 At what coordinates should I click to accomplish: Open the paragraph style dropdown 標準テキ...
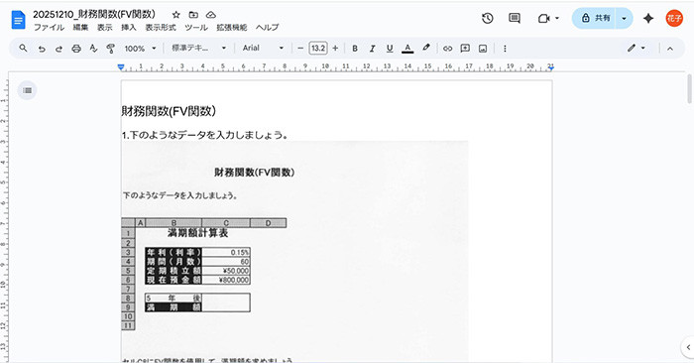pos(198,48)
